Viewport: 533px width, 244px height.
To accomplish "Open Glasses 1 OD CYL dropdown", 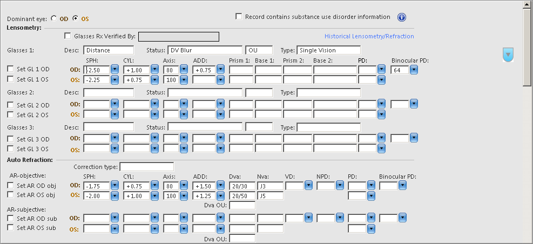I will click(154, 70).
